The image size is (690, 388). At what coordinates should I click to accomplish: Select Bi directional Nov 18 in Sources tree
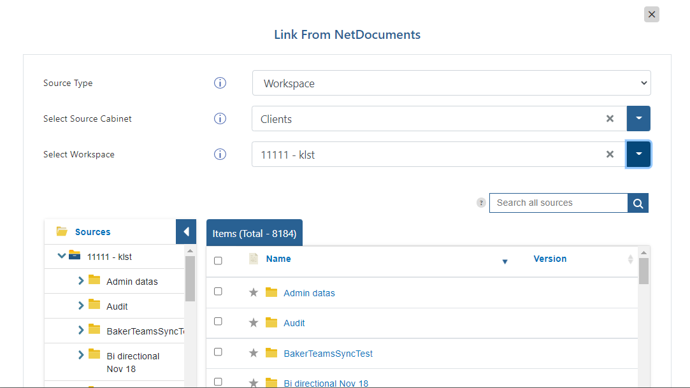coord(133,363)
